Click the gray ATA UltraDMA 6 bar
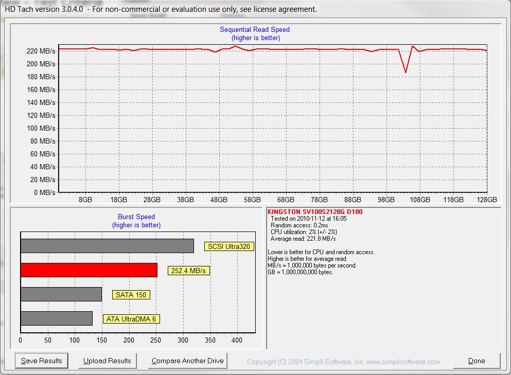This screenshot has height=375, width=511. pos(56,318)
